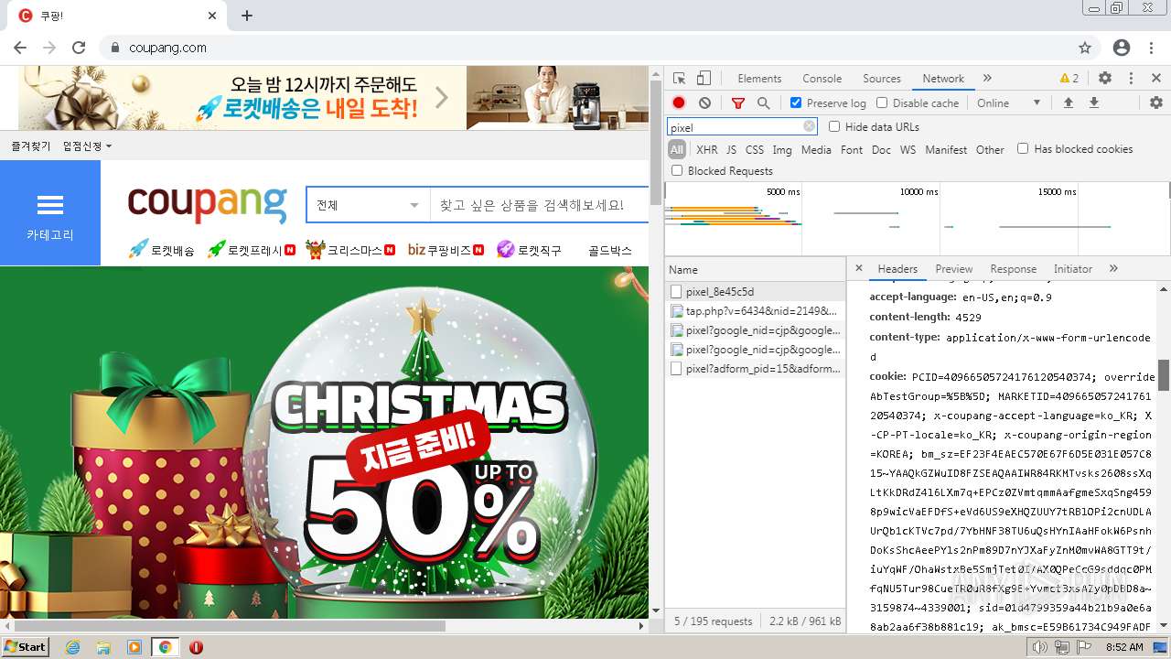Screen dimensions: 1171x659
Task: Open the 전체 search category dropdown
Action: pyautogui.click(x=368, y=205)
